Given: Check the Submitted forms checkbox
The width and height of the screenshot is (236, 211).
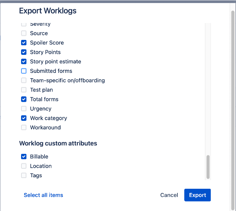Looking at the screenshot, I should coord(24,71).
